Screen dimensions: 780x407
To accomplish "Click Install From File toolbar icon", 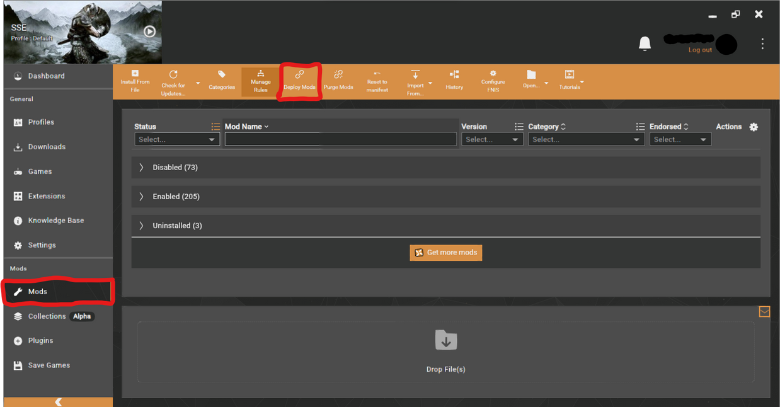I will coord(135,74).
